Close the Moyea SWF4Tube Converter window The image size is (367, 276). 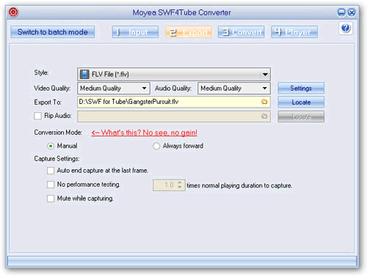(352, 12)
